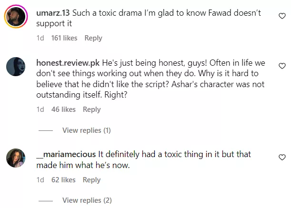
Task: Open the 62 likes list
Action: (x=63, y=180)
